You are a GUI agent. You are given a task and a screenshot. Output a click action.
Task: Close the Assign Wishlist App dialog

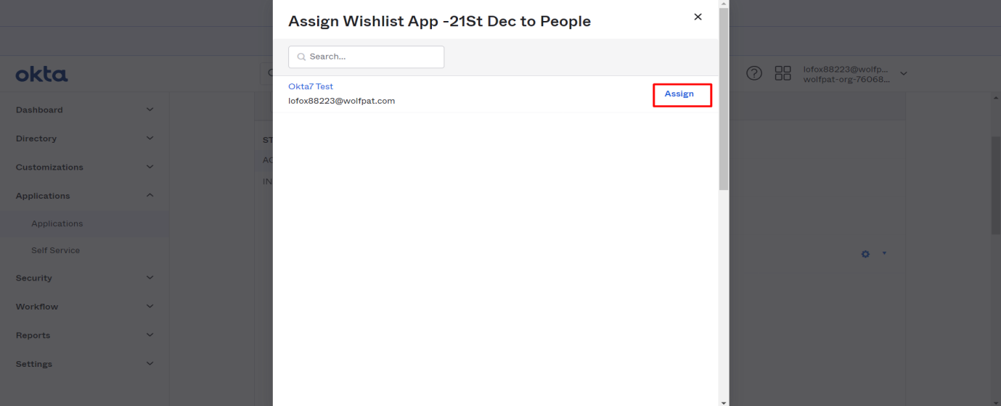tap(698, 17)
